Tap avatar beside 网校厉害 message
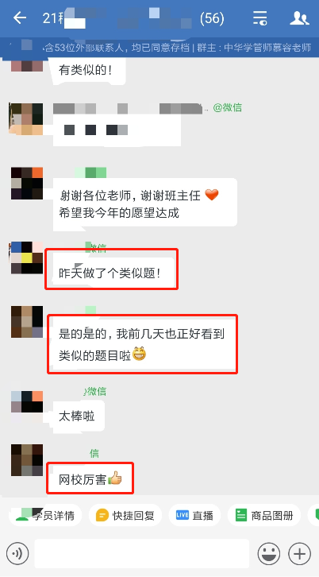The width and height of the screenshot is (319, 577). point(27,460)
